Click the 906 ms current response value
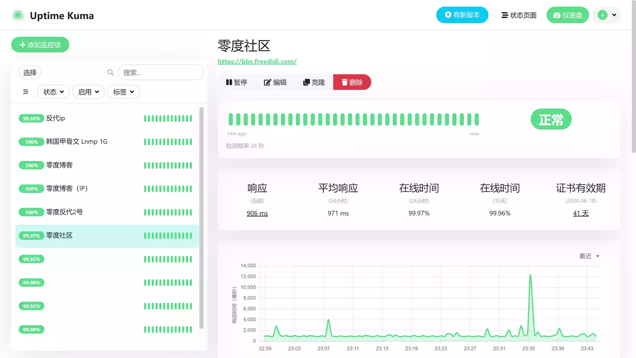This screenshot has height=358, width=636. coord(257,213)
